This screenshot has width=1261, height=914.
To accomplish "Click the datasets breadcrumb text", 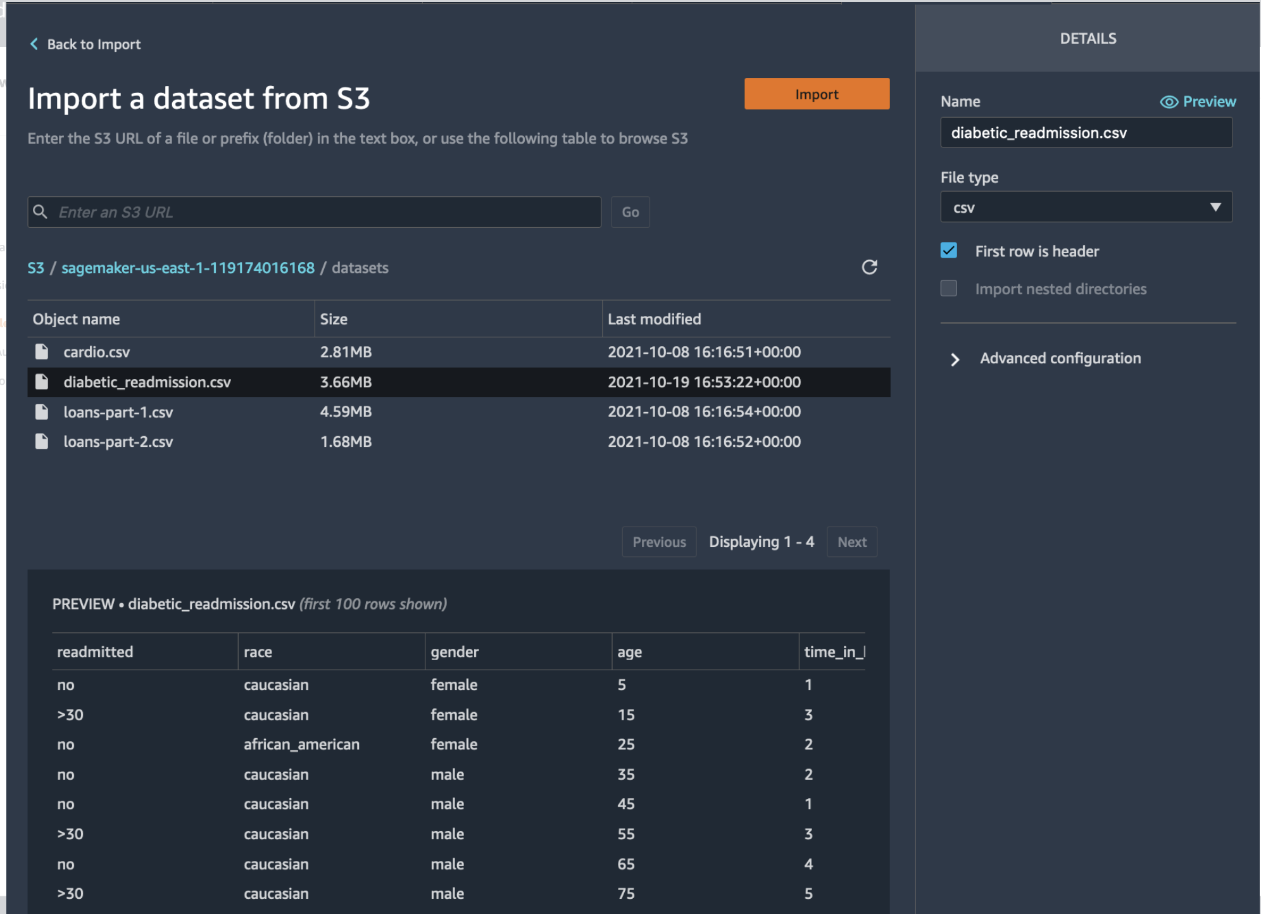I will click(360, 268).
